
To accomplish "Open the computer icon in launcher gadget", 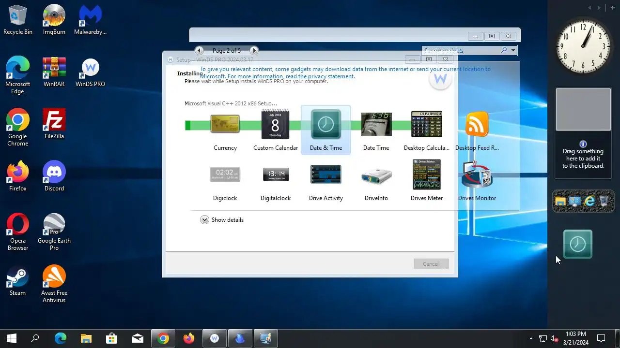I will point(575,201).
